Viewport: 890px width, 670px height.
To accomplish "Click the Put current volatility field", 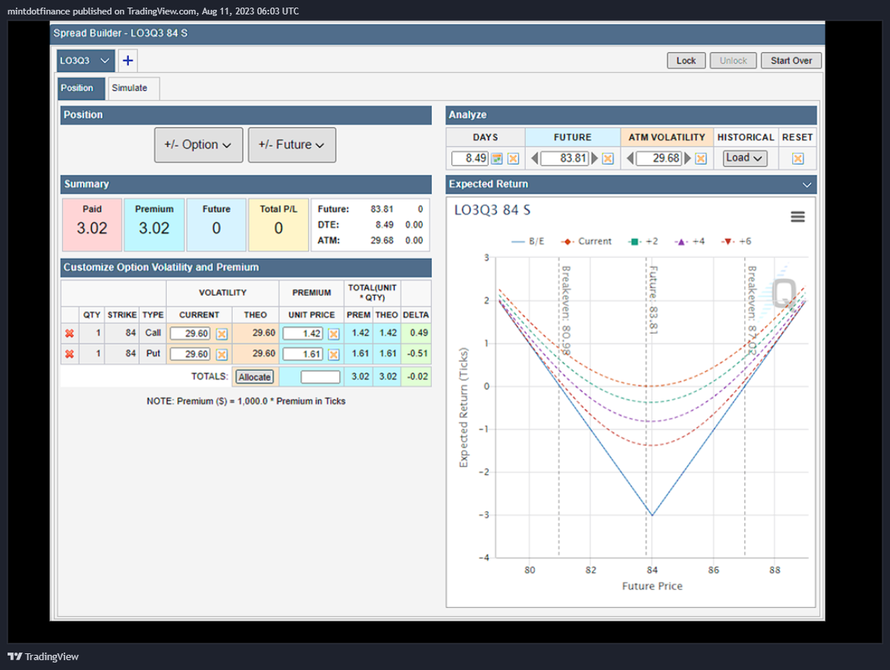I will [x=190, y=354].
